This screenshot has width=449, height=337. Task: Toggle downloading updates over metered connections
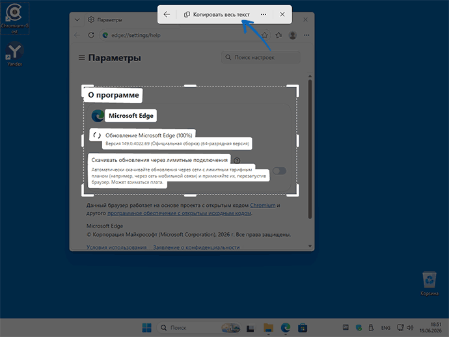pyautogui.click(x=279, y=171)
